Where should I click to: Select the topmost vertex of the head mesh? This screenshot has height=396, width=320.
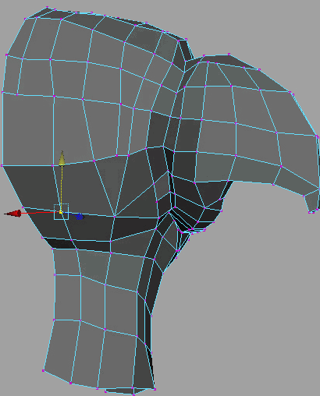47,7
